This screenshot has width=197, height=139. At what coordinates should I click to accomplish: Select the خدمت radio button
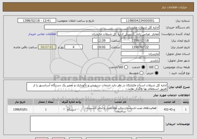[x=143, y=67]
